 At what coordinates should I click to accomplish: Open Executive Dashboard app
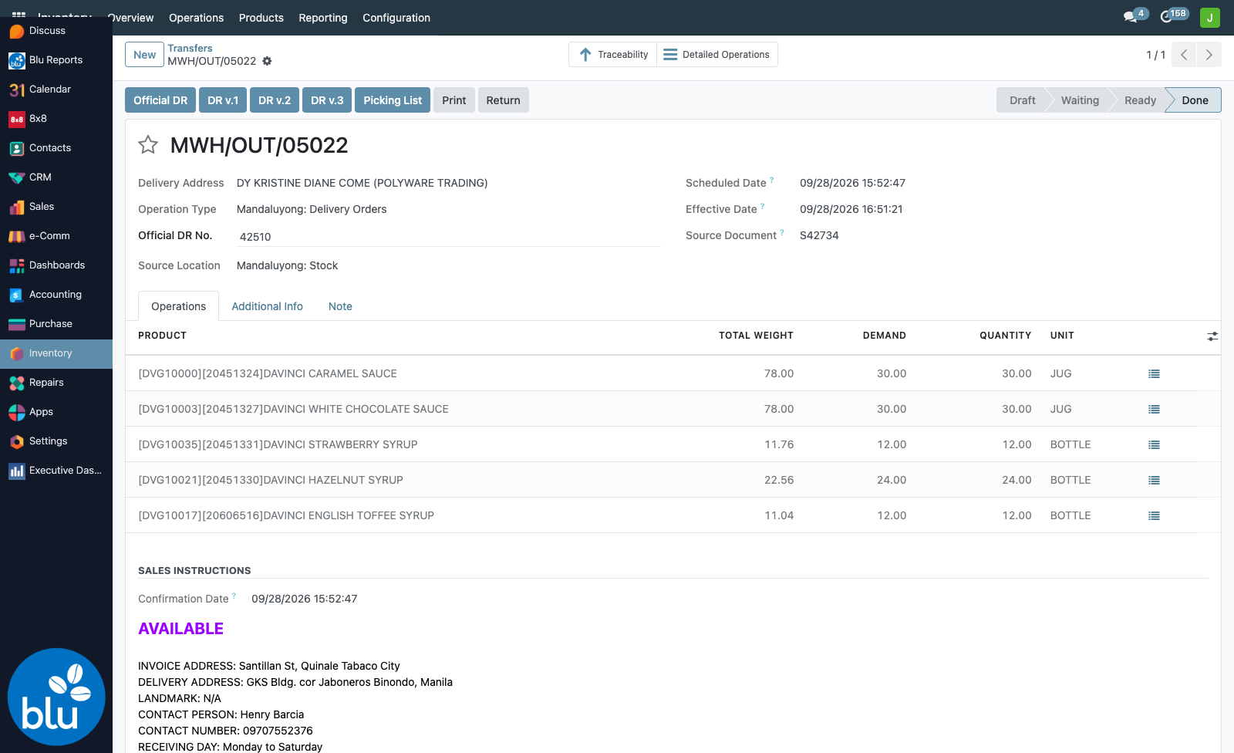56,471
